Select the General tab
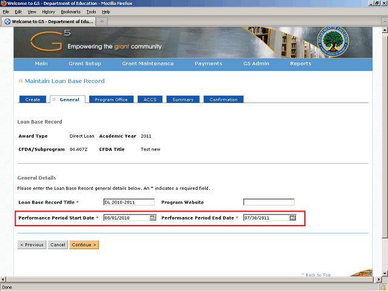This screenshot has height=291, width=388. 67,99
